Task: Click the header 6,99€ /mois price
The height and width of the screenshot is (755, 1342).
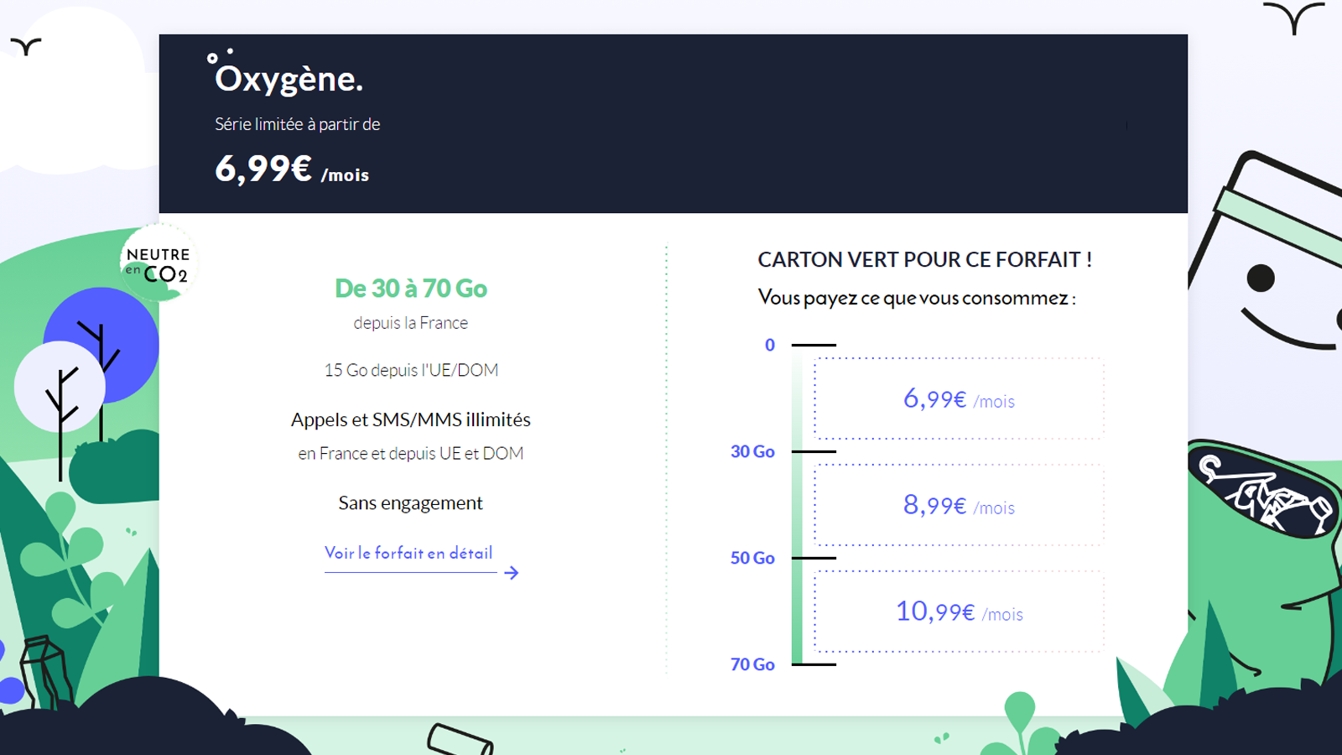Action: [291, 169]
